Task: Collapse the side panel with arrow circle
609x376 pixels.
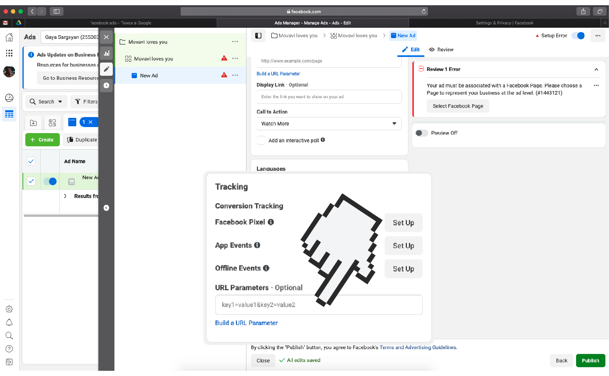Action: 106,208
